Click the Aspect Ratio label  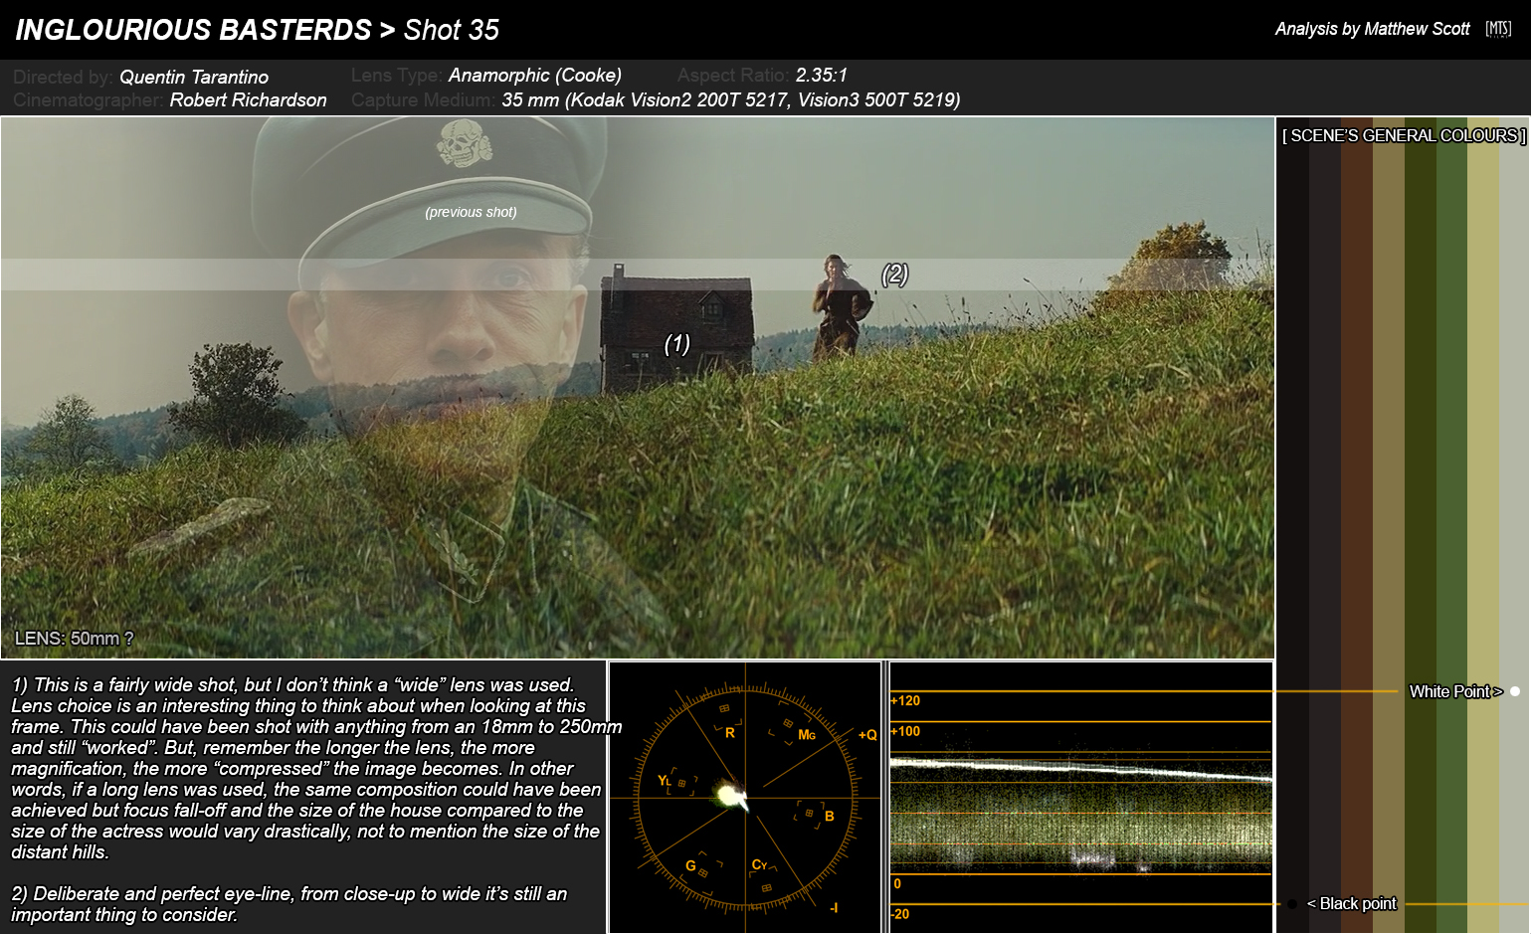point(733,75)
